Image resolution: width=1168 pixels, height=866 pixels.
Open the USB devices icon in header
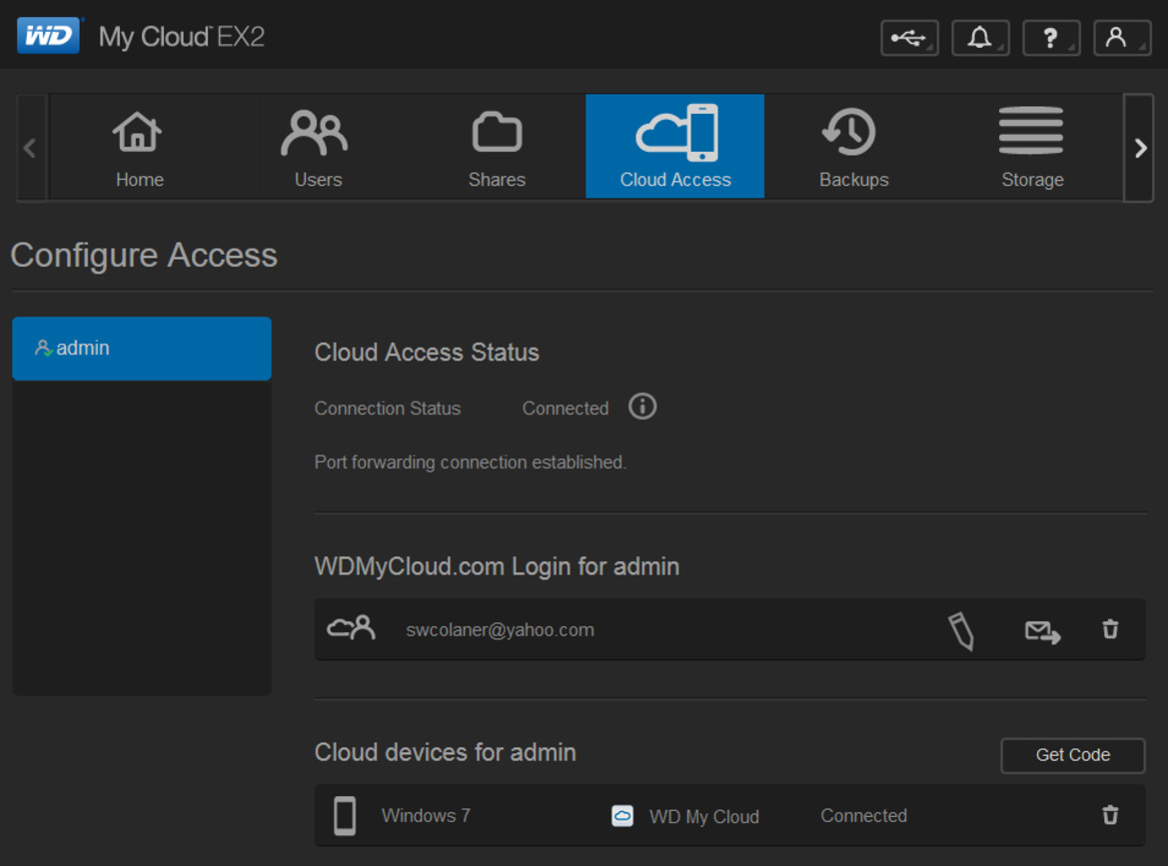(909, 37)
